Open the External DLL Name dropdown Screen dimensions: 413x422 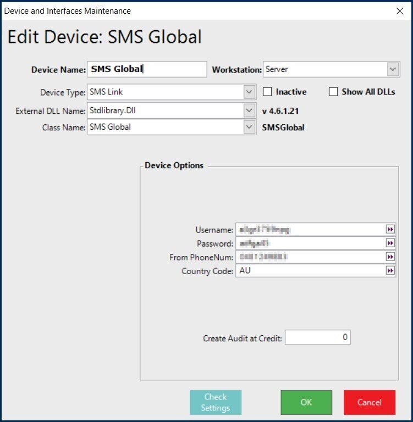tap(249, 110)
